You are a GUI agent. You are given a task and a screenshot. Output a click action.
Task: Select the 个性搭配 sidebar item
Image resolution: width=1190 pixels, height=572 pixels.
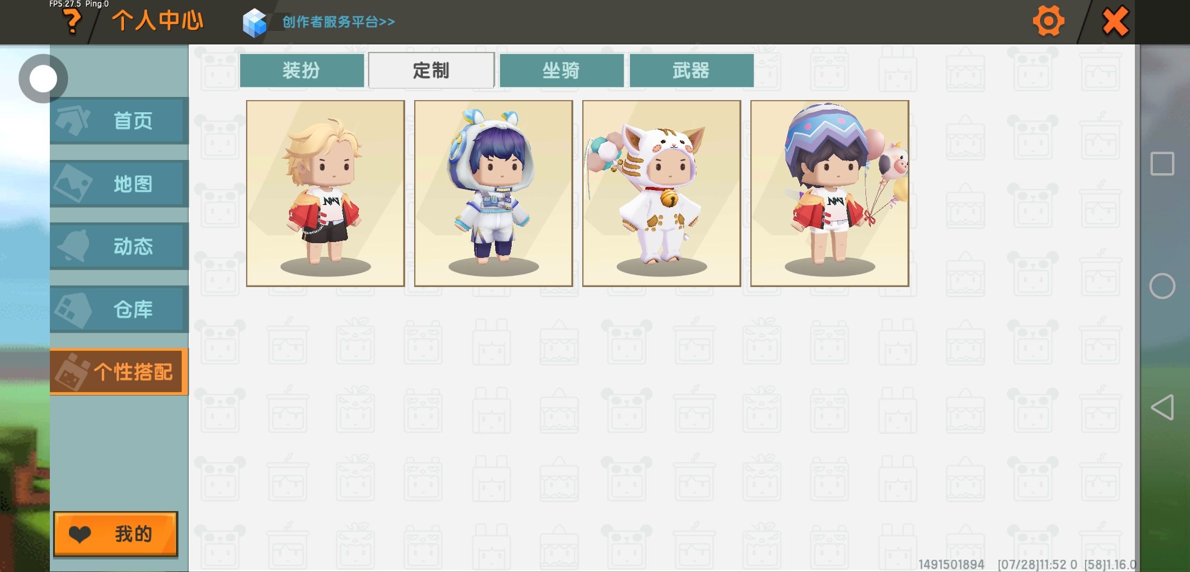click(119, 372)
